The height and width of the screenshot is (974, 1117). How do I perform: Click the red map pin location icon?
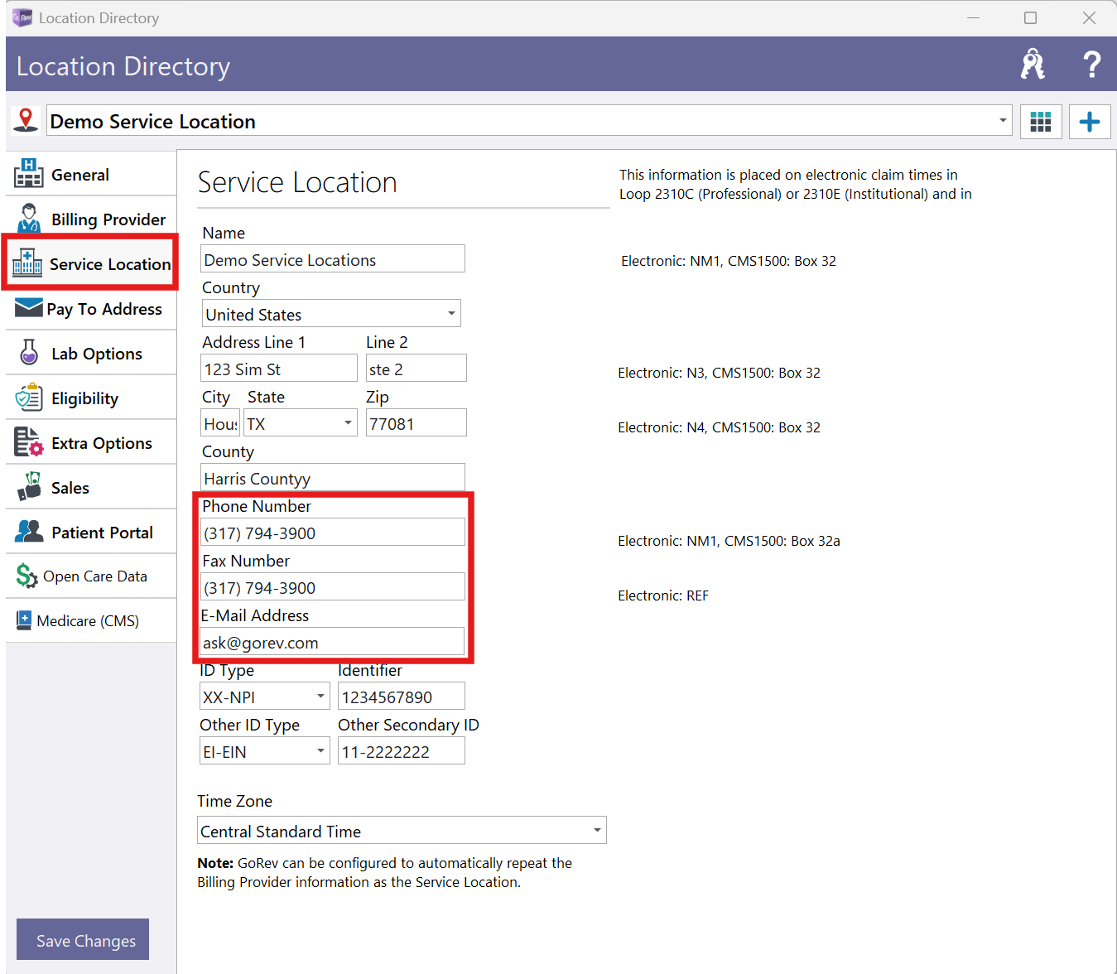(x=26, y=120)
